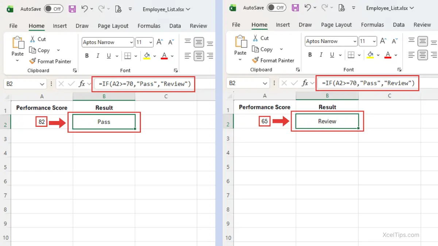
Task: Click the Save icon in the left Excel window
Action: 72,9
